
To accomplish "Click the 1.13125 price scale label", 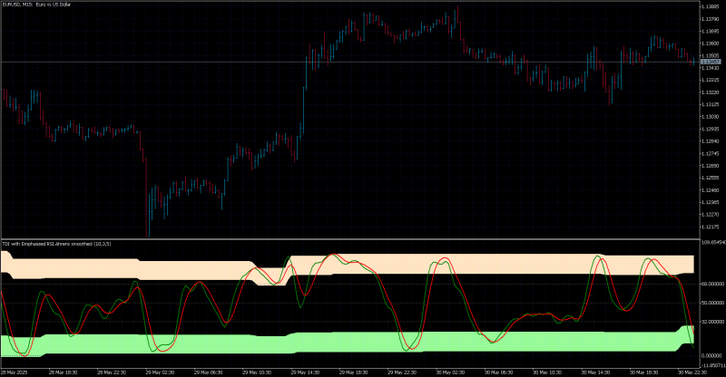I will tap(711, 104).
